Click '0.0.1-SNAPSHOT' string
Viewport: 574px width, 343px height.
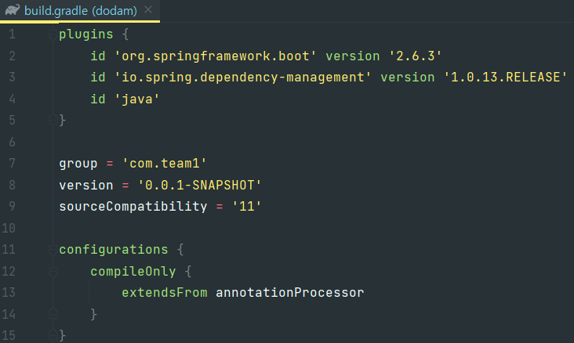[x=199, y=185]
